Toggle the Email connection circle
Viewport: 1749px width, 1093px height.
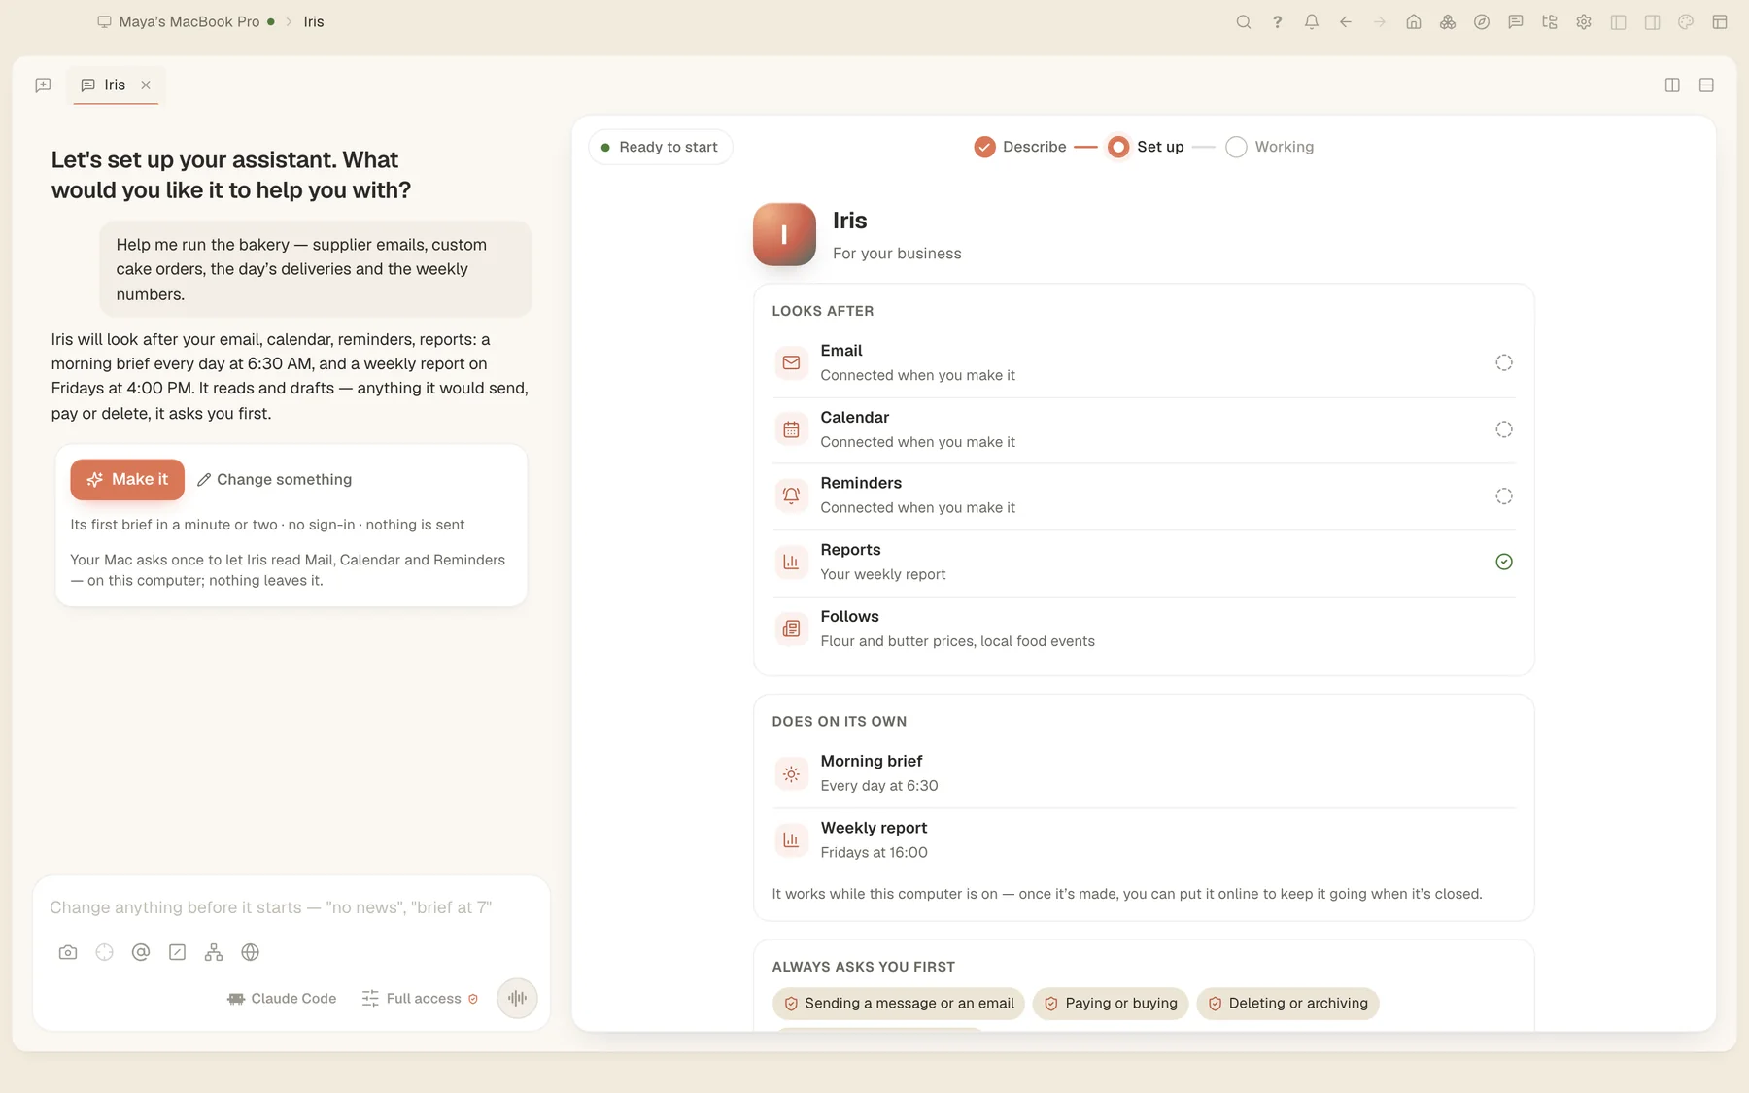(1503, 362)
